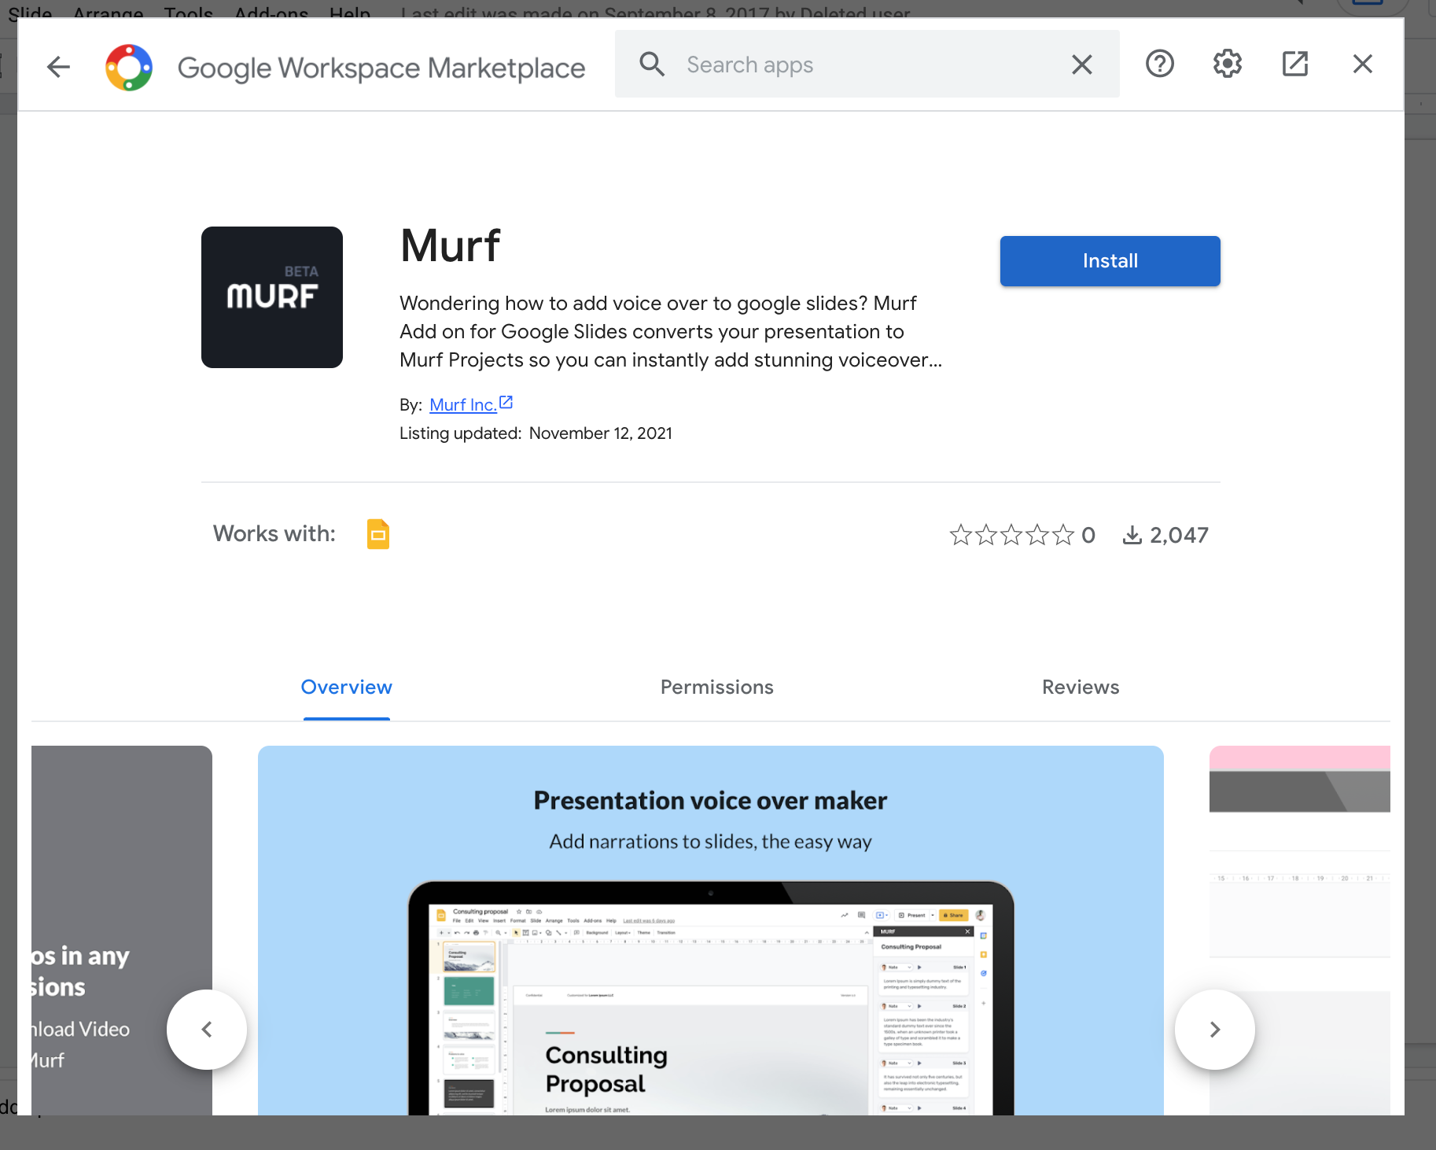The image size is (1436, 1150).
Task: Click the 2,047 downloads number
Action: [x=1179, y=535]
